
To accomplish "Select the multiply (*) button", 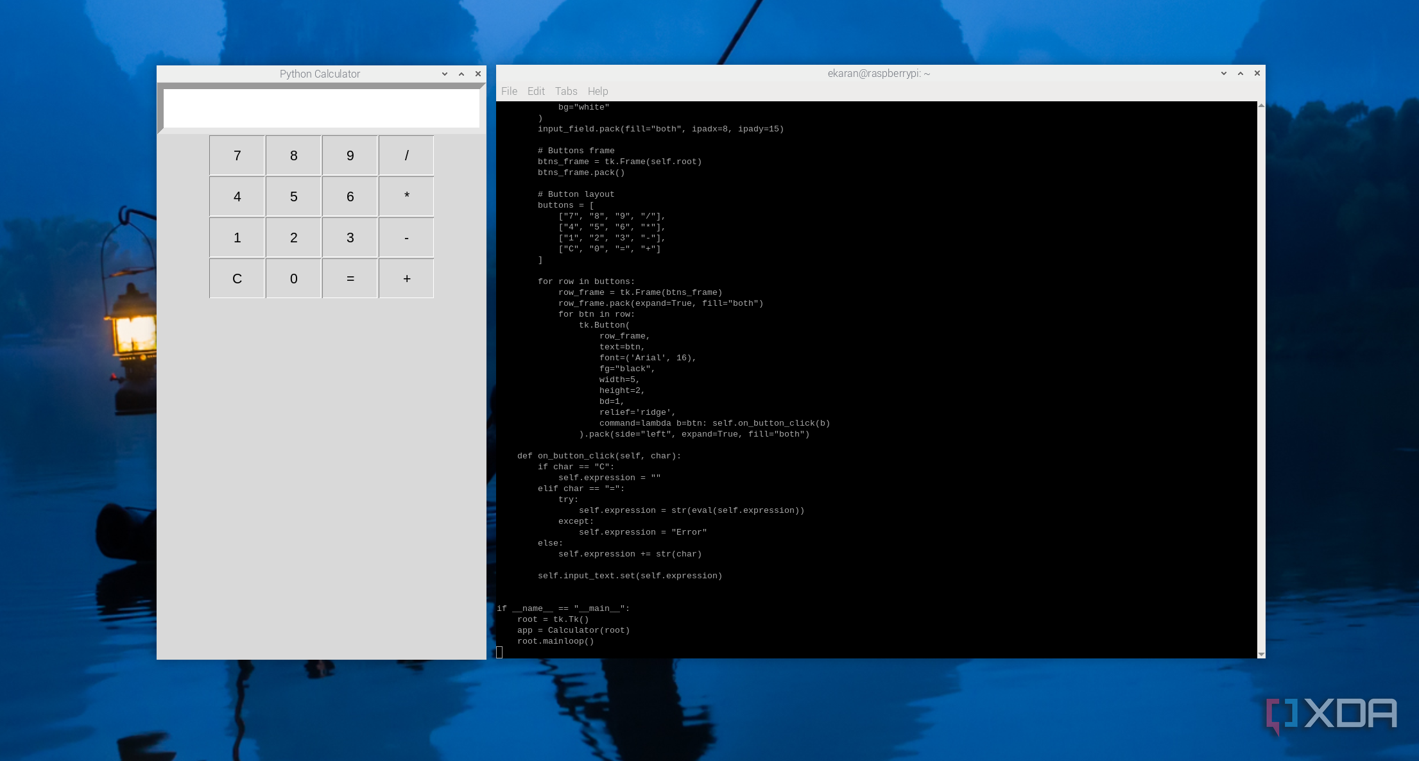I will [406, 197].
